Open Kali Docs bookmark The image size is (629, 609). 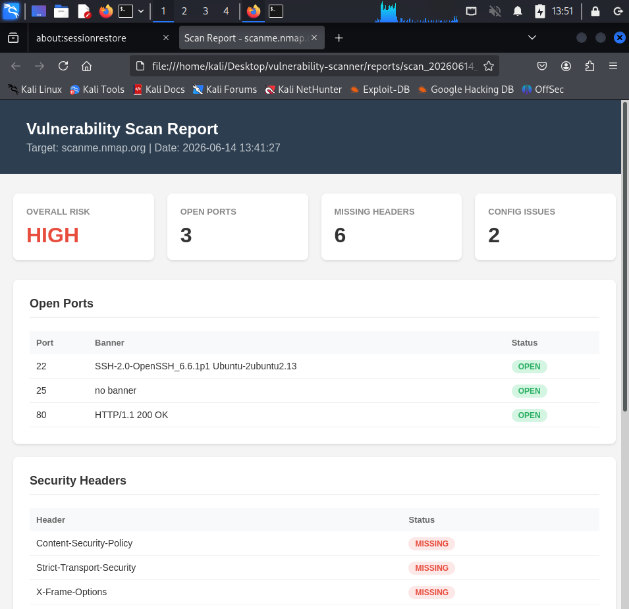[x=159, y=90]
